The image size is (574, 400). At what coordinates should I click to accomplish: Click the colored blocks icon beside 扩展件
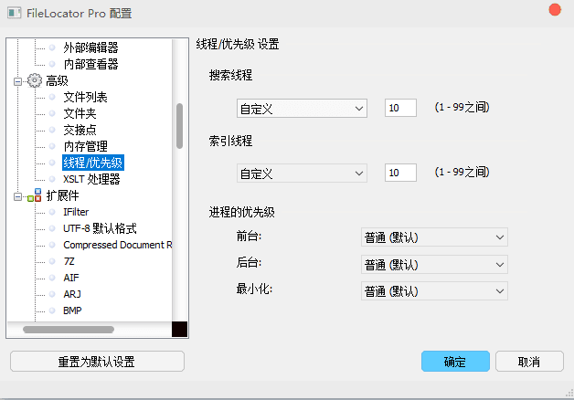35,195
